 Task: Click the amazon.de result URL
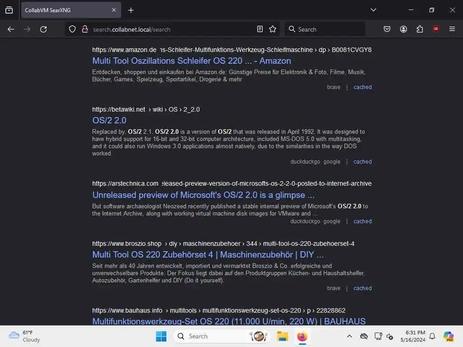pos(232,50)
